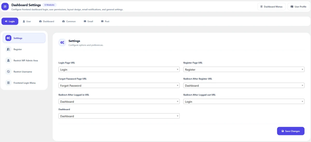The width and height of the screenshot is (311, 142).
Task: Click the Dashboard Settings sliders icon
Action: point(5,6)
